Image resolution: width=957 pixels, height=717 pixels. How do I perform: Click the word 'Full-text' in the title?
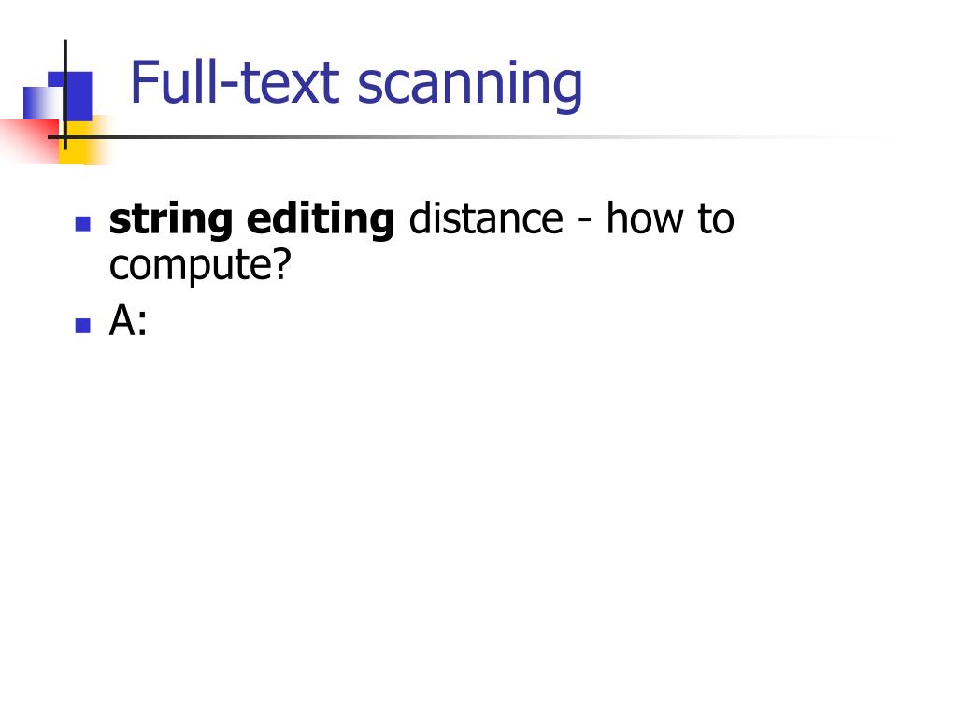click(x=235, y=82)
